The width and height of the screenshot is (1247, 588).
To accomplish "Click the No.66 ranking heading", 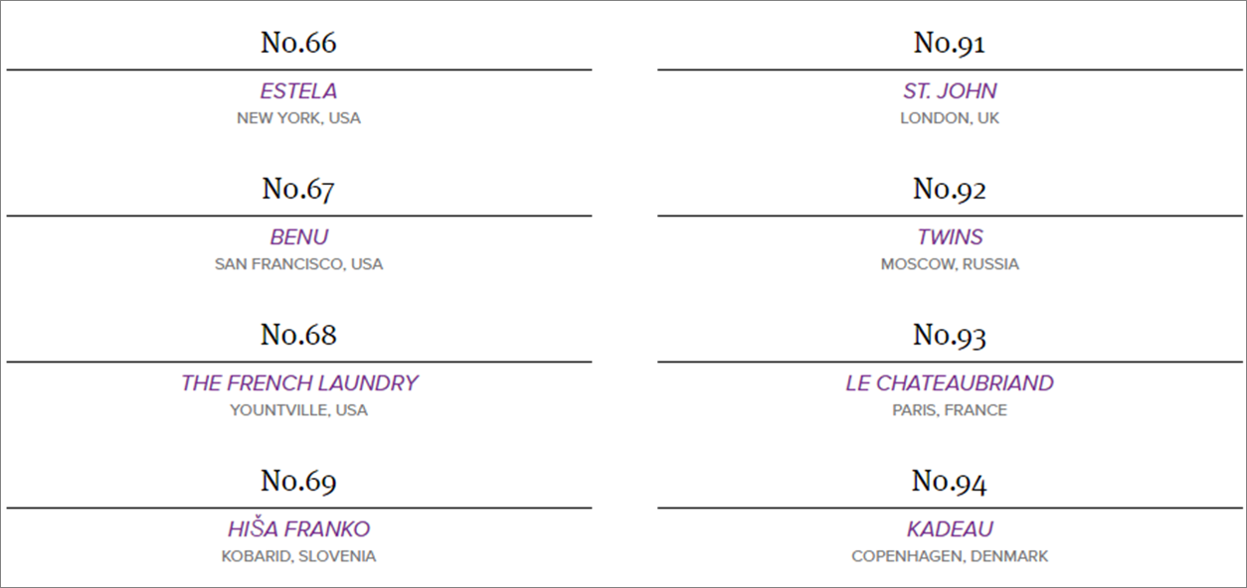I will coord(298,43).
